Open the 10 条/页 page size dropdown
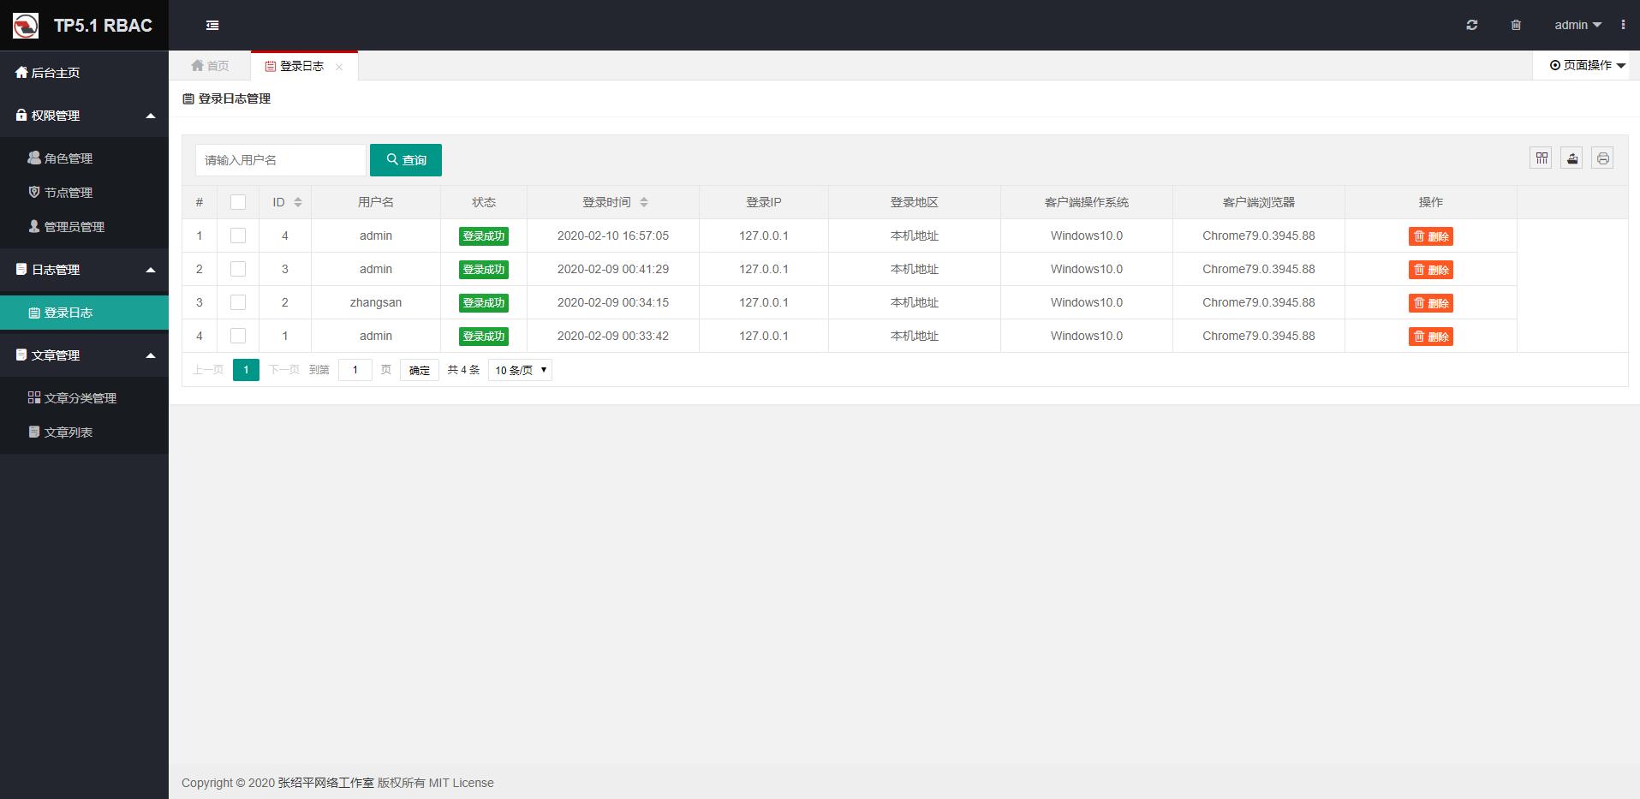Screen dimensions: 1640x799 tap(520, 370)
